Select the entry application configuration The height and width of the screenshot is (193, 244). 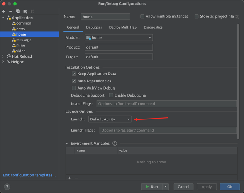(20, 29)
